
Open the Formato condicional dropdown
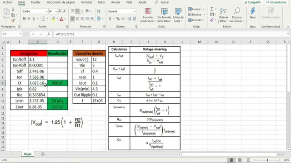pyautogui.click(x=148, y=15)
